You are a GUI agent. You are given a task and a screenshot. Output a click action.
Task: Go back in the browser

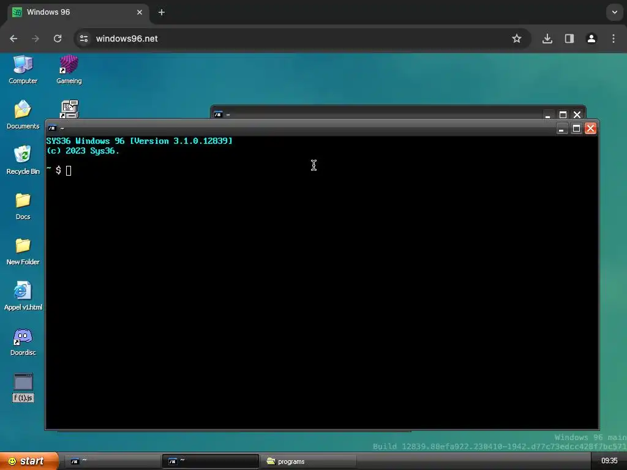pos(13,39)
